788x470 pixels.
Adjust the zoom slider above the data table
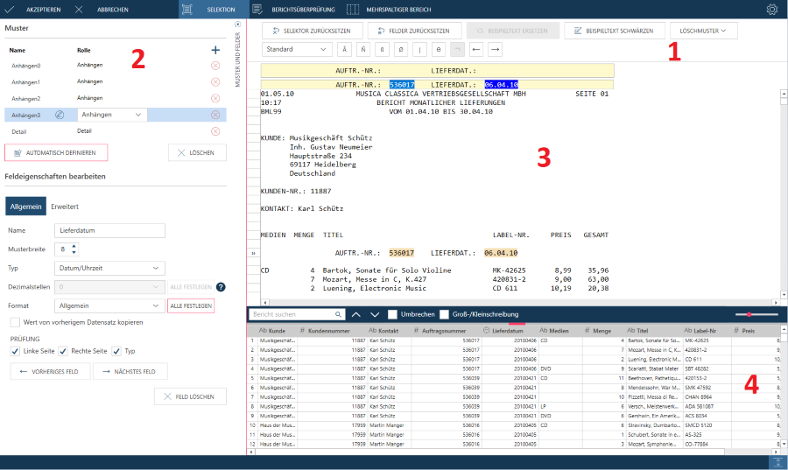pos(749,314)
